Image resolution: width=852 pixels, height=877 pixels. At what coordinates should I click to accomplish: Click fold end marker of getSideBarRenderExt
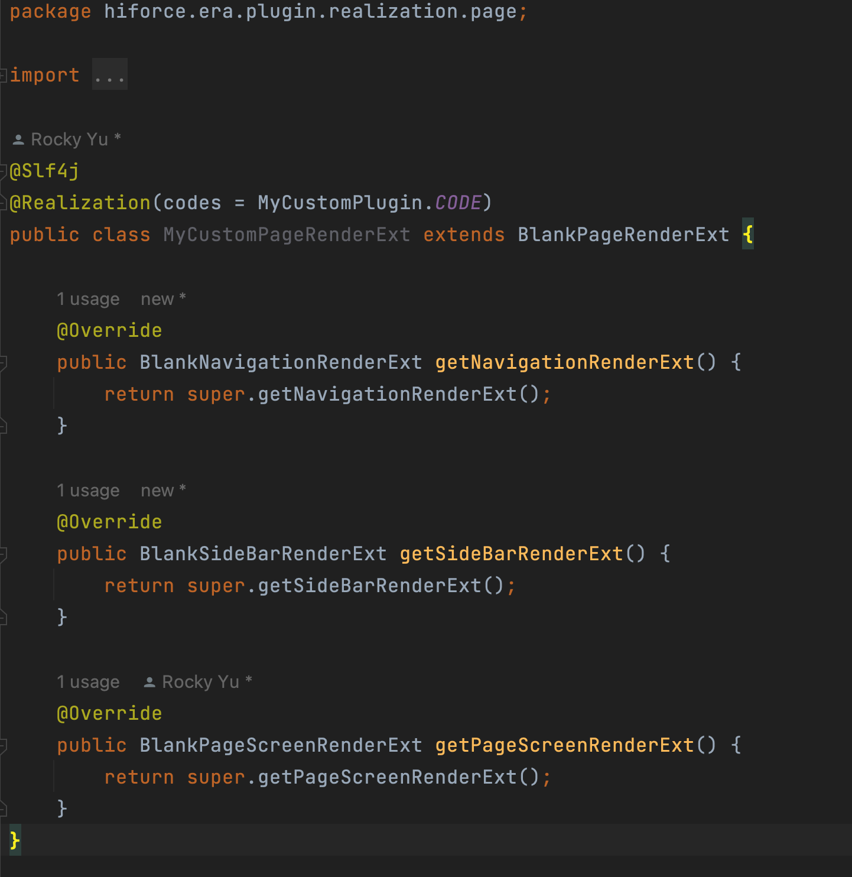tap(3, 617)
